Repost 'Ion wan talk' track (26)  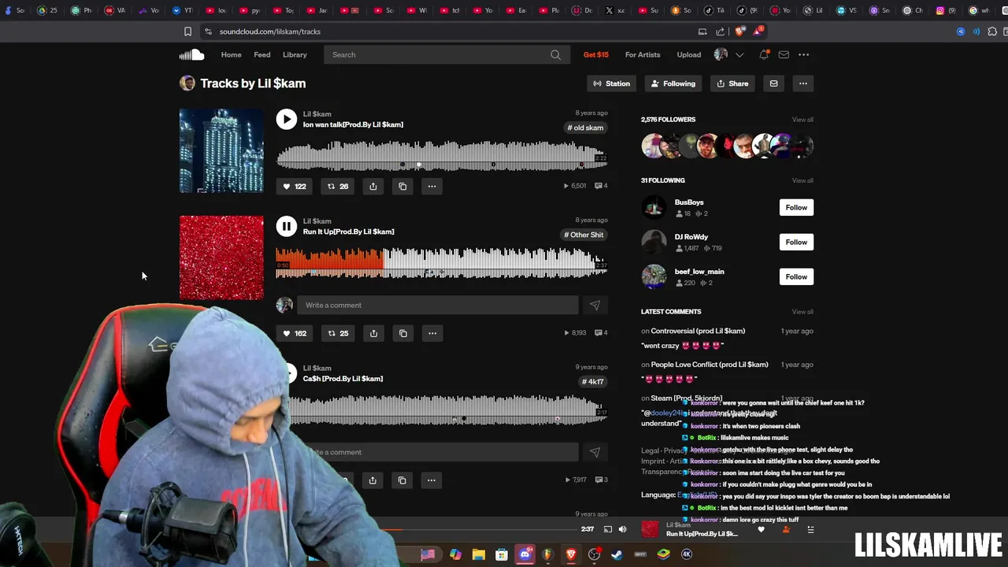pyautogui.click(x=338, y=187)
